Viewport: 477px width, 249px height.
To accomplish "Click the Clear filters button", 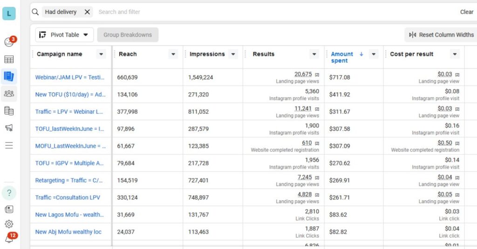I will [x=467, y=12].
